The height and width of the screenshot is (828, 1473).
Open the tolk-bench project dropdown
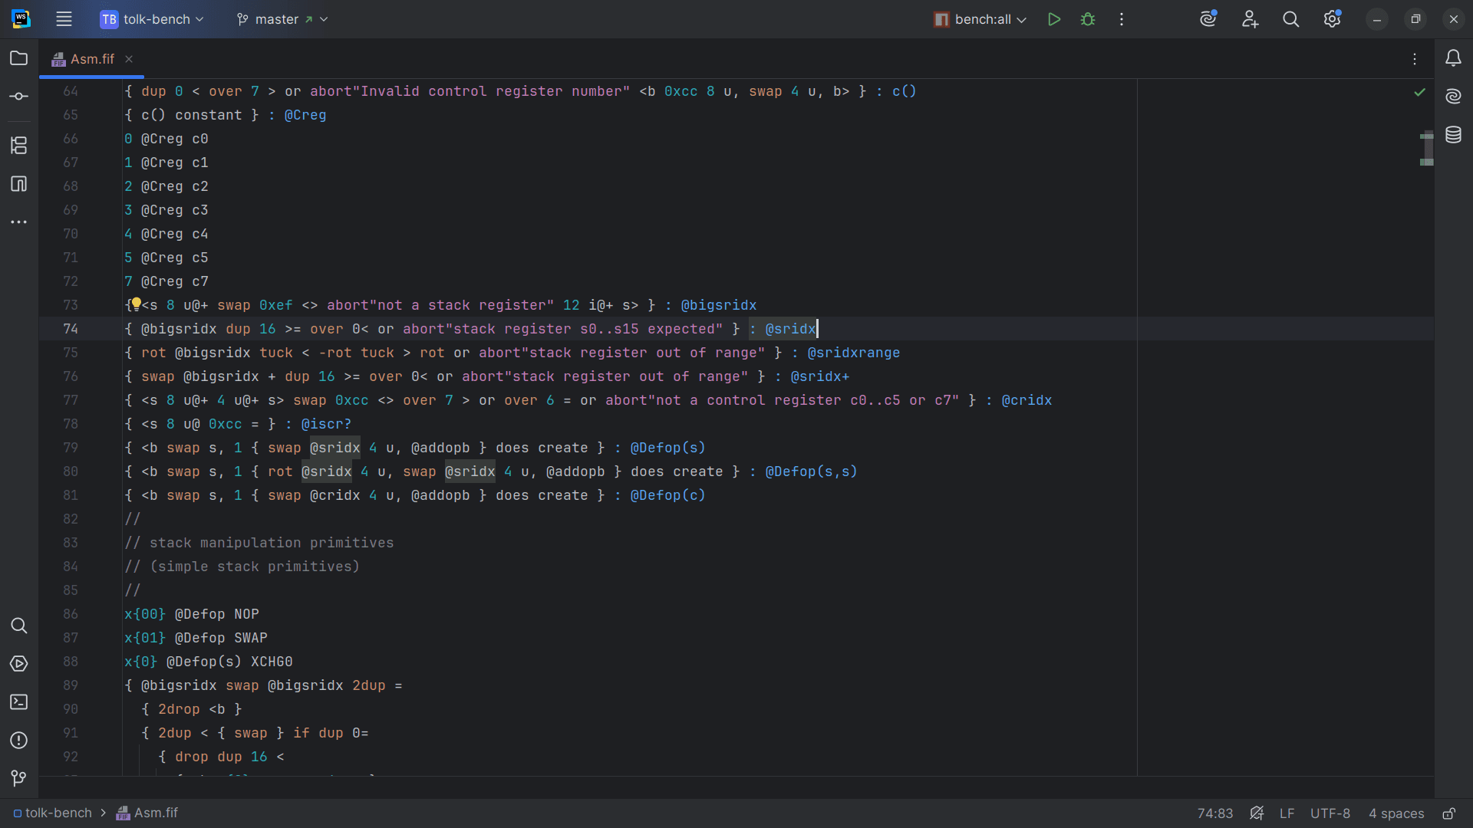click(x=152, y=19)
